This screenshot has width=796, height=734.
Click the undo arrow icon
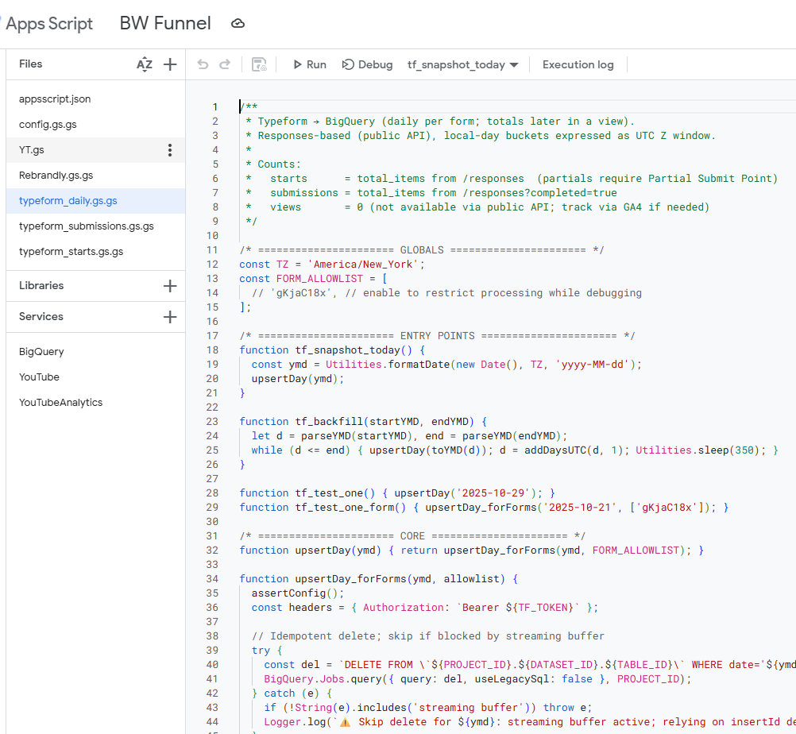coord(203,64)
